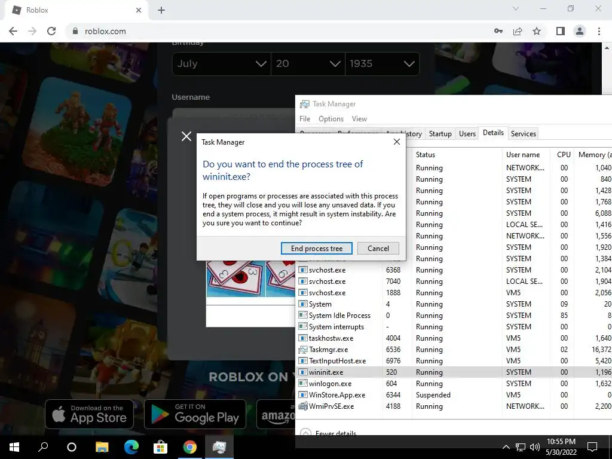612x459 pixels.
Task: Close the Task Manager confirmation dialog
Action: (397, 142)
